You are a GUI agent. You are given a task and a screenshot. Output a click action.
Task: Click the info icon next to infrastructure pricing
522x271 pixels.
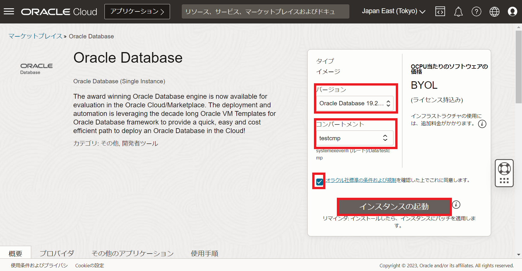pos(482,124)
